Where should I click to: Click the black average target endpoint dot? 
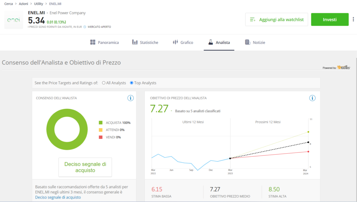(x=308, y=142)
